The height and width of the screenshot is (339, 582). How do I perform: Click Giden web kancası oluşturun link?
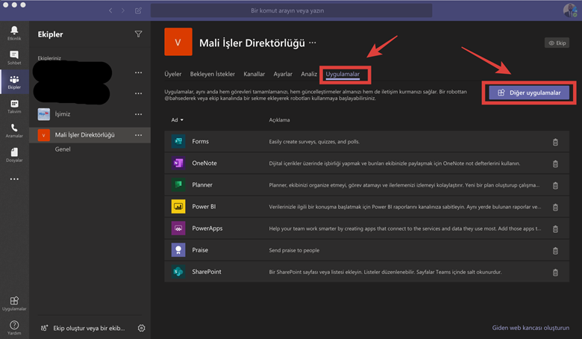point(531,328)
